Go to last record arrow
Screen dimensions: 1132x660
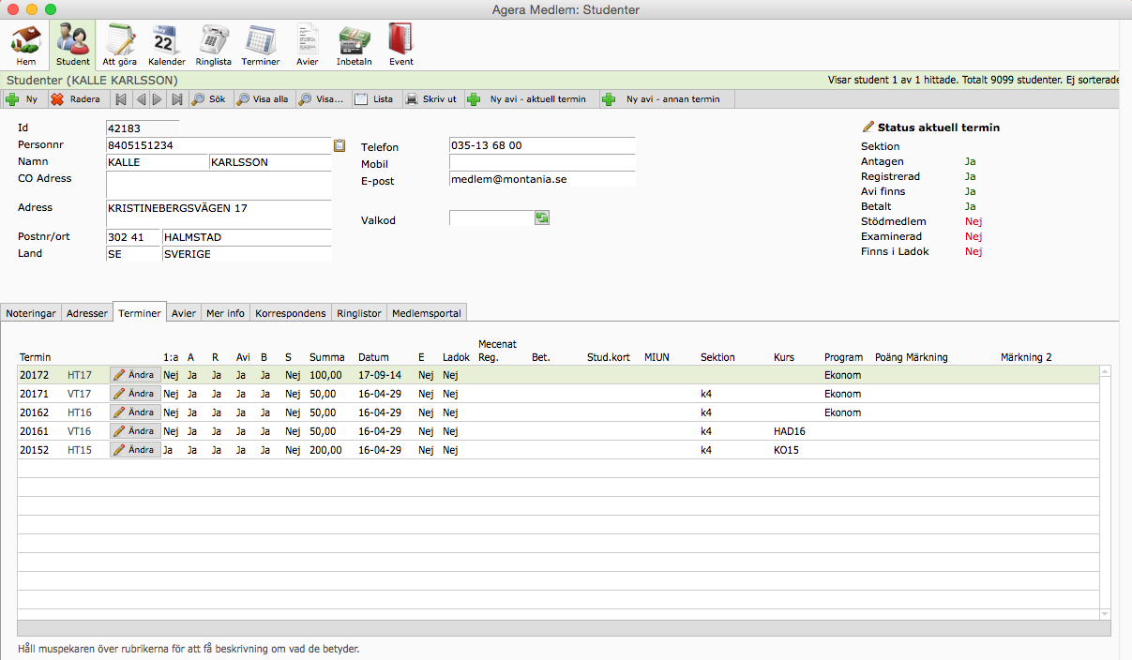tap(176, 99)
